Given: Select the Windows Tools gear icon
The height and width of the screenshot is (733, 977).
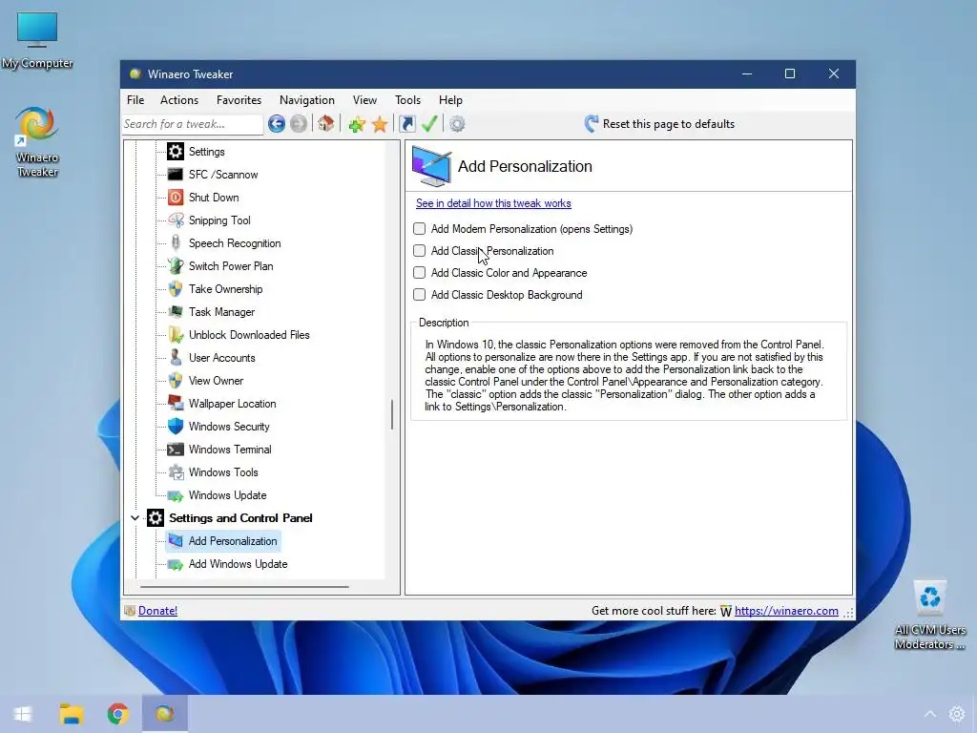Looking at the screenshot, I should 176,472.
